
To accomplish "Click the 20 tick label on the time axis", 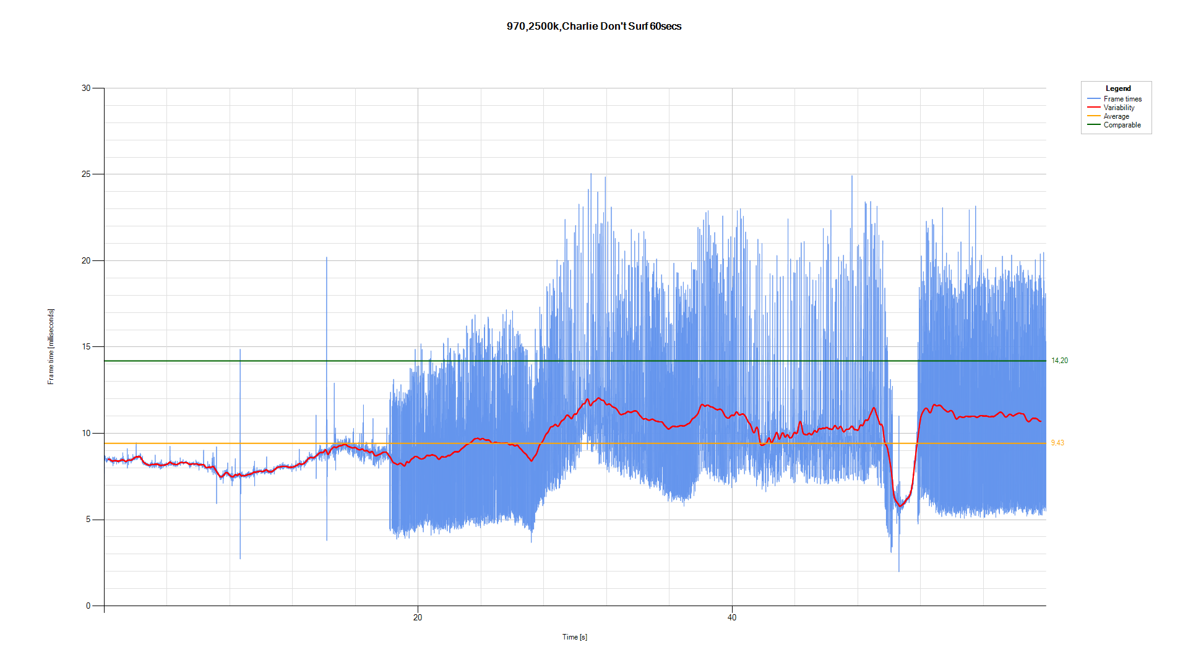I will [418, 617].
